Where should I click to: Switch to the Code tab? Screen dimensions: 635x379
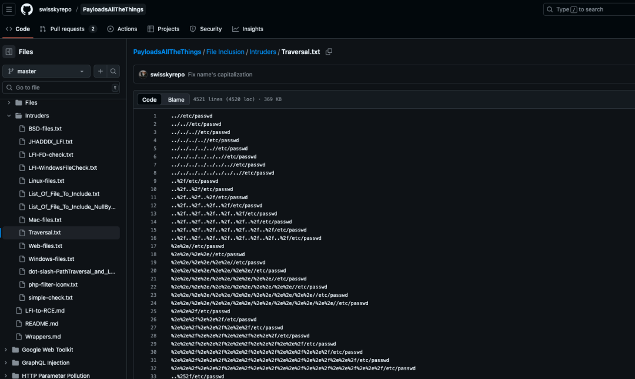pos(18,29)
